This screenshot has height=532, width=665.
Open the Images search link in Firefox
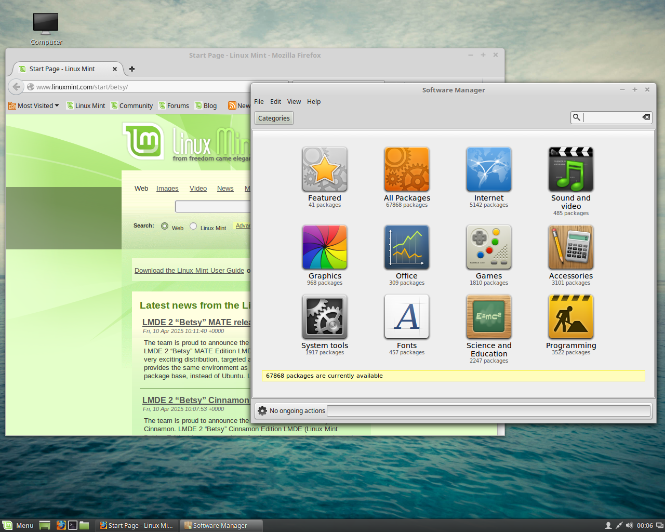[x=167, y=189]
